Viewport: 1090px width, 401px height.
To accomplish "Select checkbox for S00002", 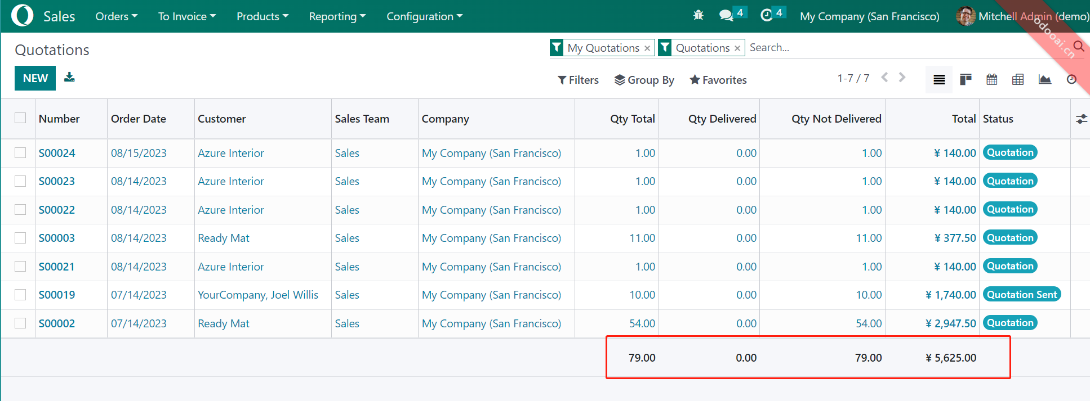I will (20, 323).
